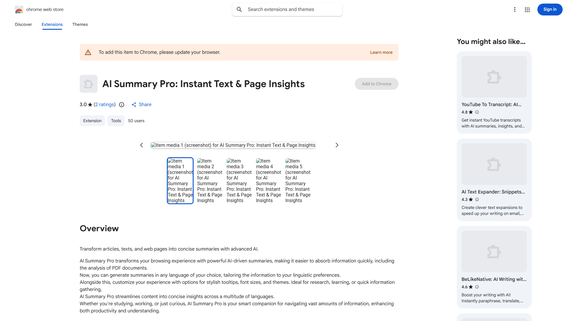The height and width of the screenshot is (321, 571).
Task: Click the search magnifier icon
Action: point(239,9)
